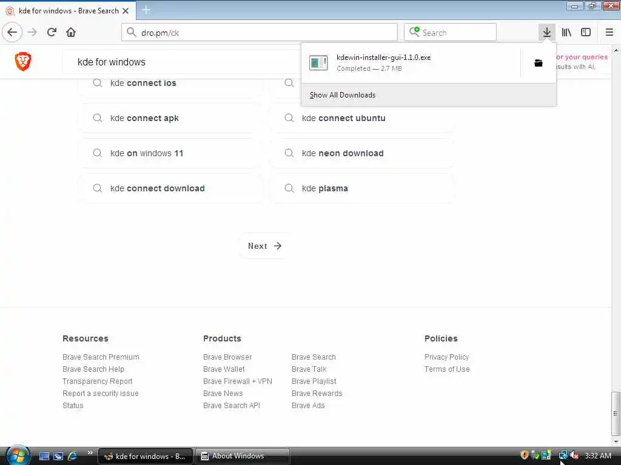Open the hamburger application menu
Viewport: 621px width, 465px height.
click(609, 32)
